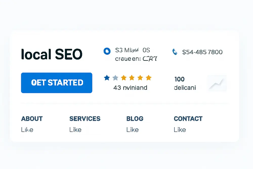The width and height of the screenshot is (253, 169).
Task: Click the last orange rating star
Action: [149, 78]
